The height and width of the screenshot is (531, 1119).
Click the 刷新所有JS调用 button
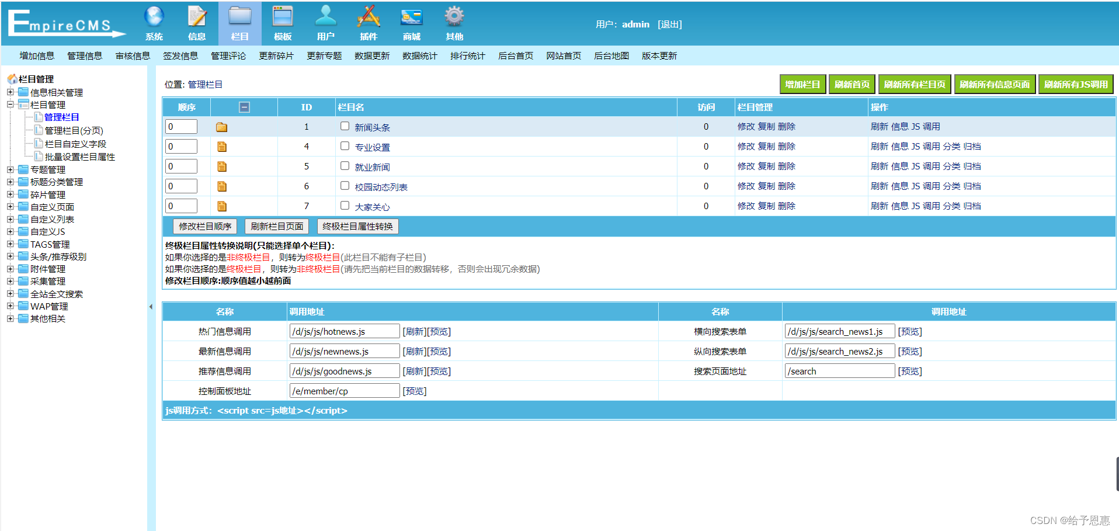(1076, 84)
